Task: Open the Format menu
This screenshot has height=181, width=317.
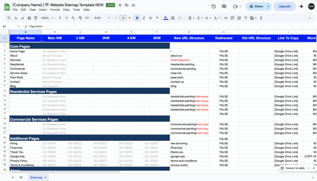Action: click(x=55, y=10)
